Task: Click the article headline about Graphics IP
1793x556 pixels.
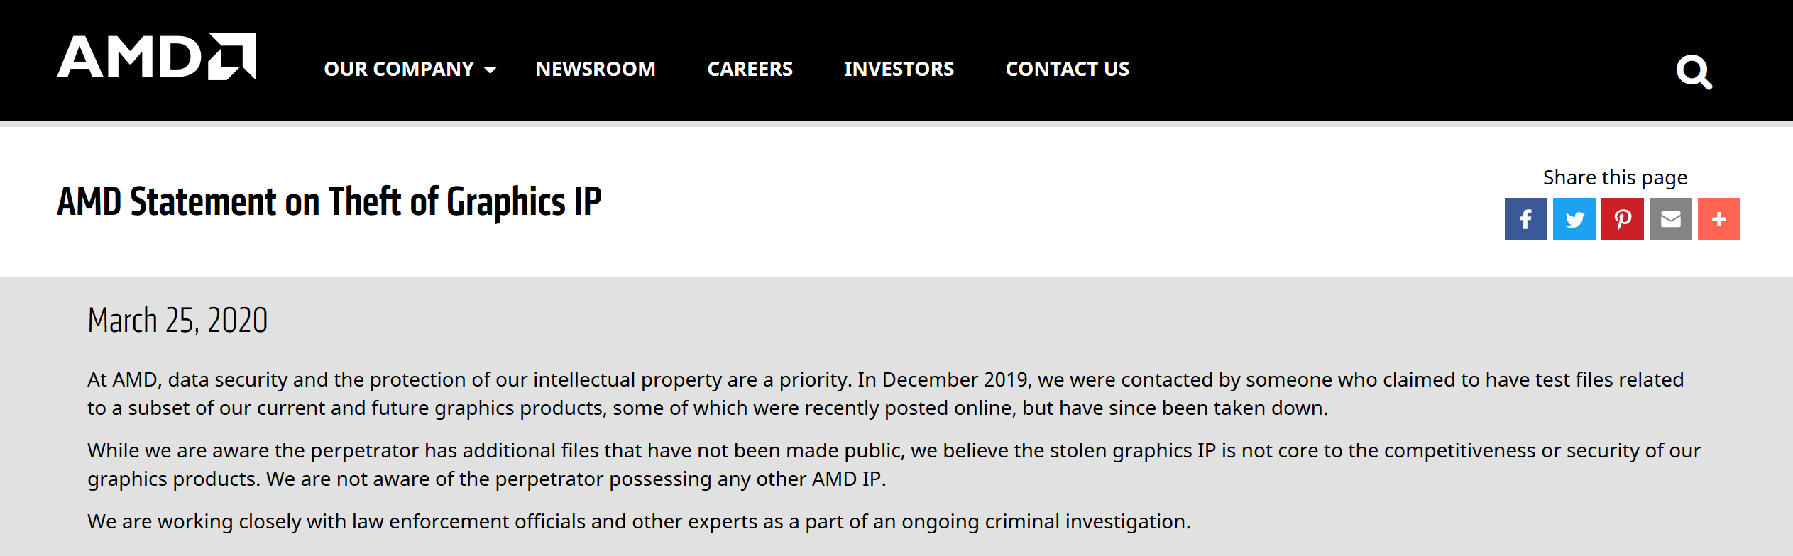Action: click(x=329, y=201)
